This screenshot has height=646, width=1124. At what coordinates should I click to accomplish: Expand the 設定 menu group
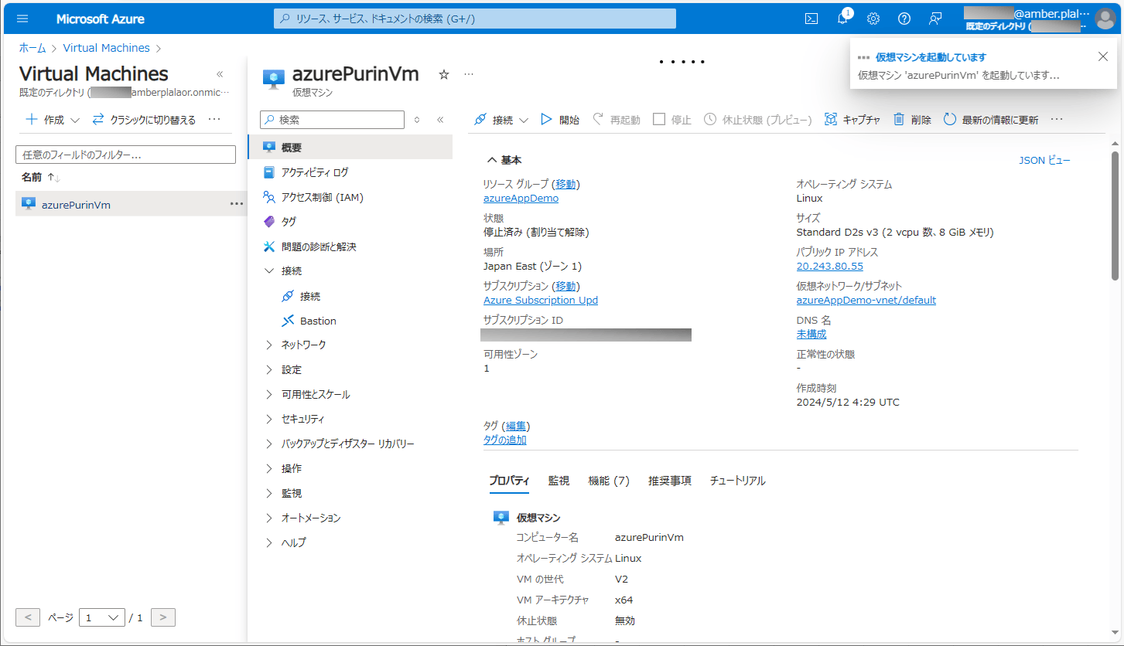(269, 369)
